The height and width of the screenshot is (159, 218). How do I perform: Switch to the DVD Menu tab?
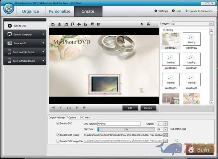click(x=85, y=117)
